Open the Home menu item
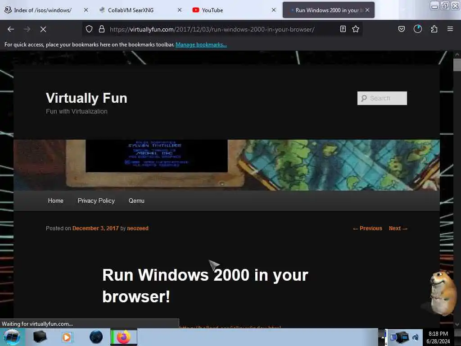The image size is (461, 346). 55,200
